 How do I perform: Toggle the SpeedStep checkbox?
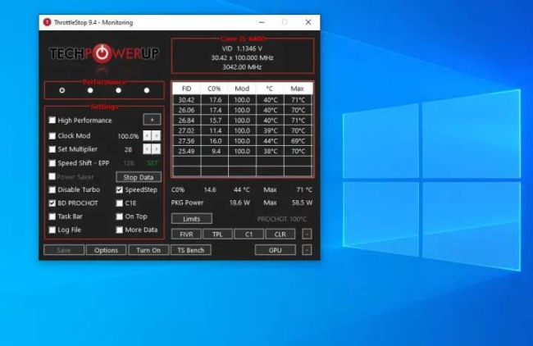pyautogui.click(x=120, y=189)
